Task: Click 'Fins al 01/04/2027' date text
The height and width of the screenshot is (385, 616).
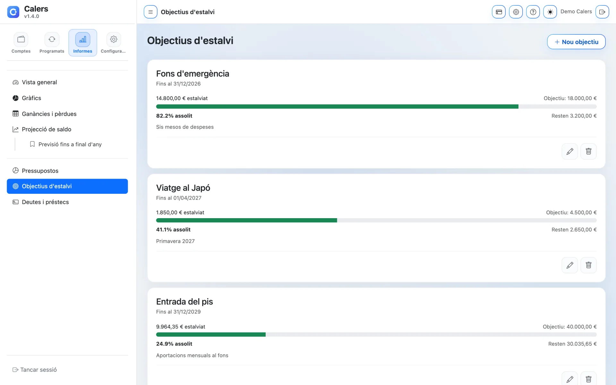Action: [x=179, y=198]
